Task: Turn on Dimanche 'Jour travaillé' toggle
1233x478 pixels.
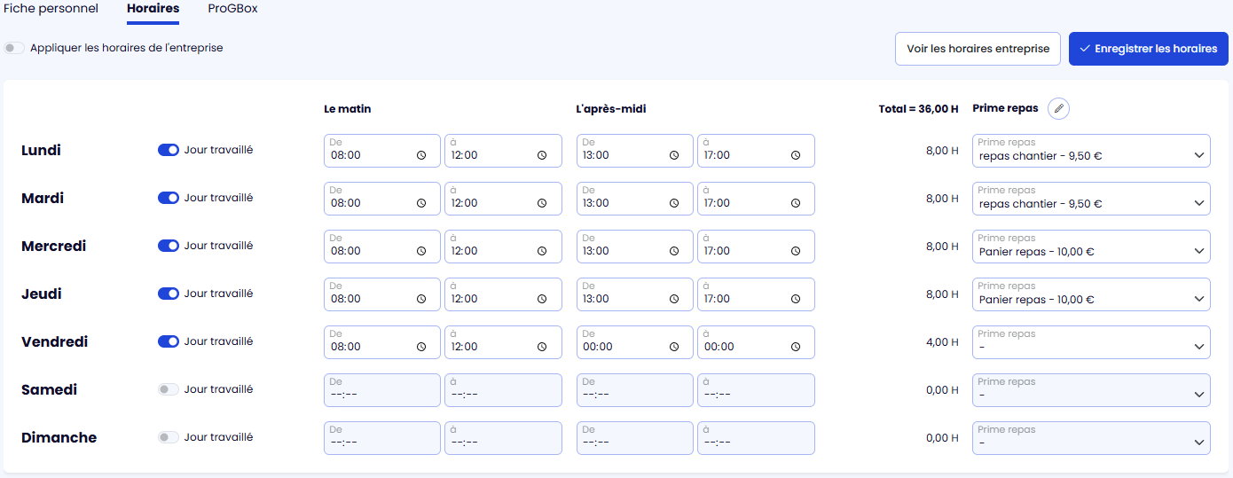Action: tap(168, 437)
